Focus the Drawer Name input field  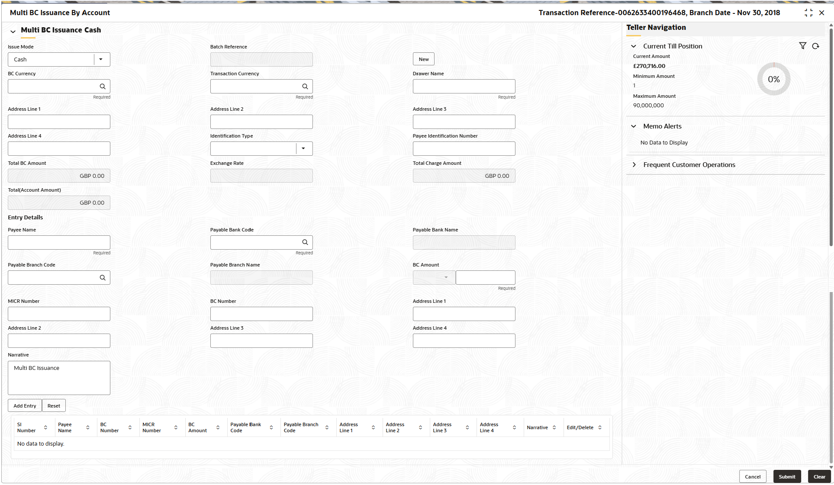464,86
